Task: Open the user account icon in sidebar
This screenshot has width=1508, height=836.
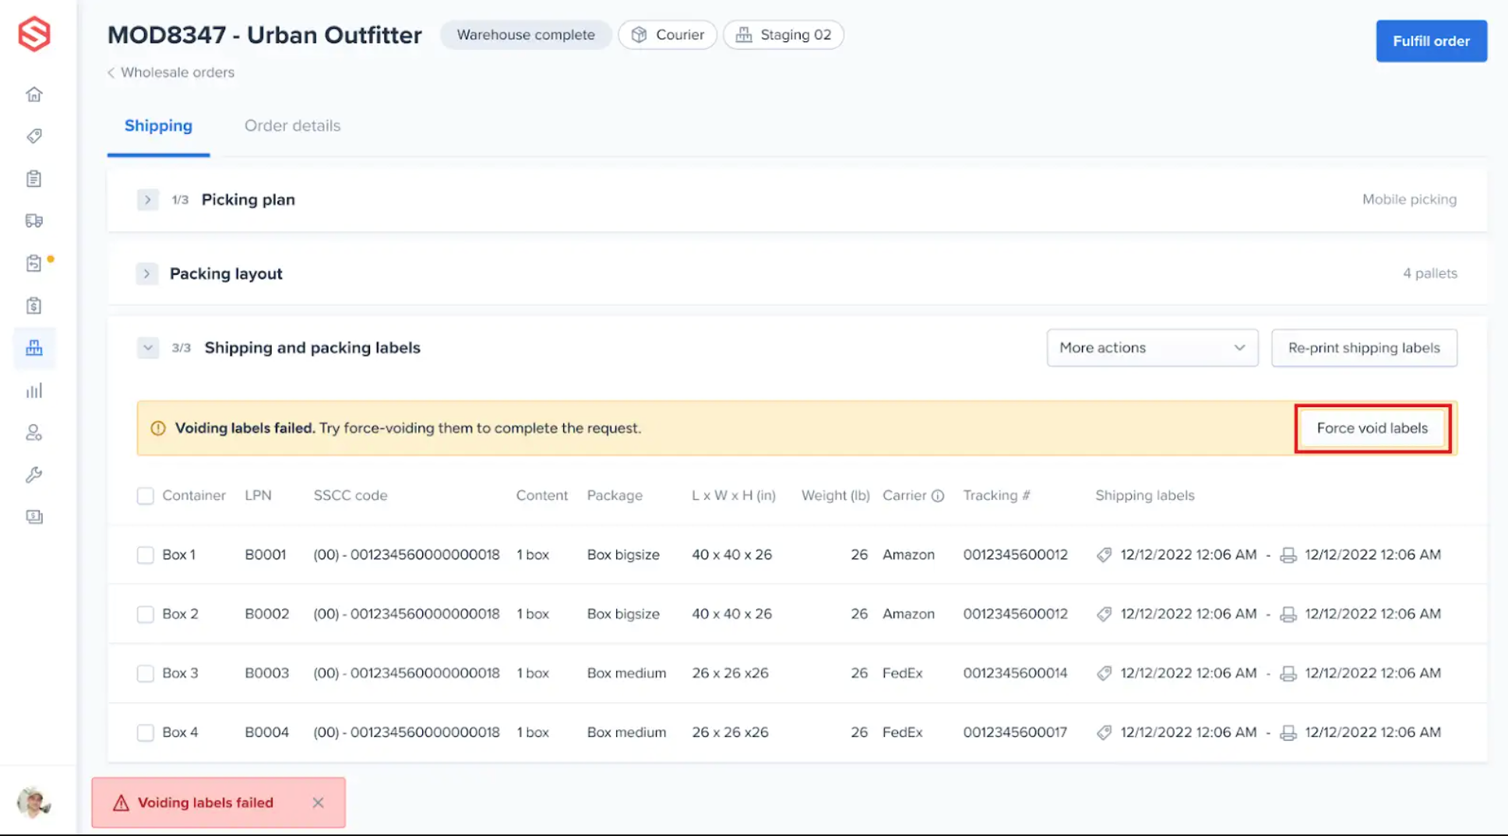Action: (33, 432)
